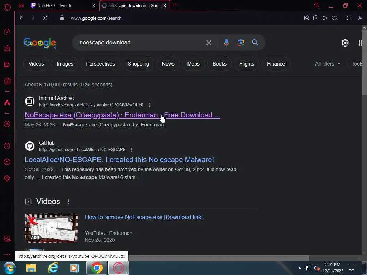The width and height of the screenshot is (367, 275).
Task: Click the site lock security icon
Action: (62, 18)
